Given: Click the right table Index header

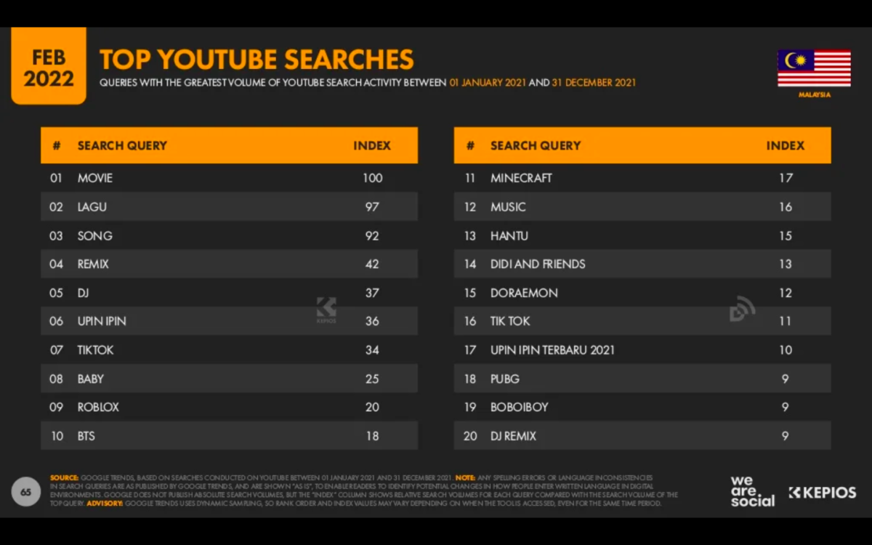Looking at the screenshot, I should pyautogui.click(x=785, y=145).
